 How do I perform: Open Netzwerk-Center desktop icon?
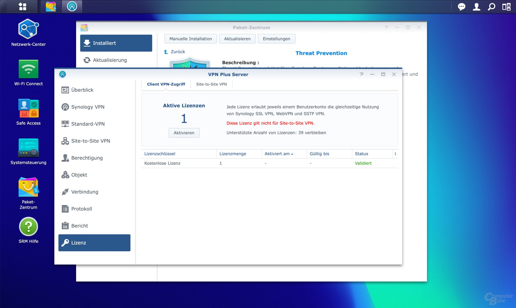point(28,33)
